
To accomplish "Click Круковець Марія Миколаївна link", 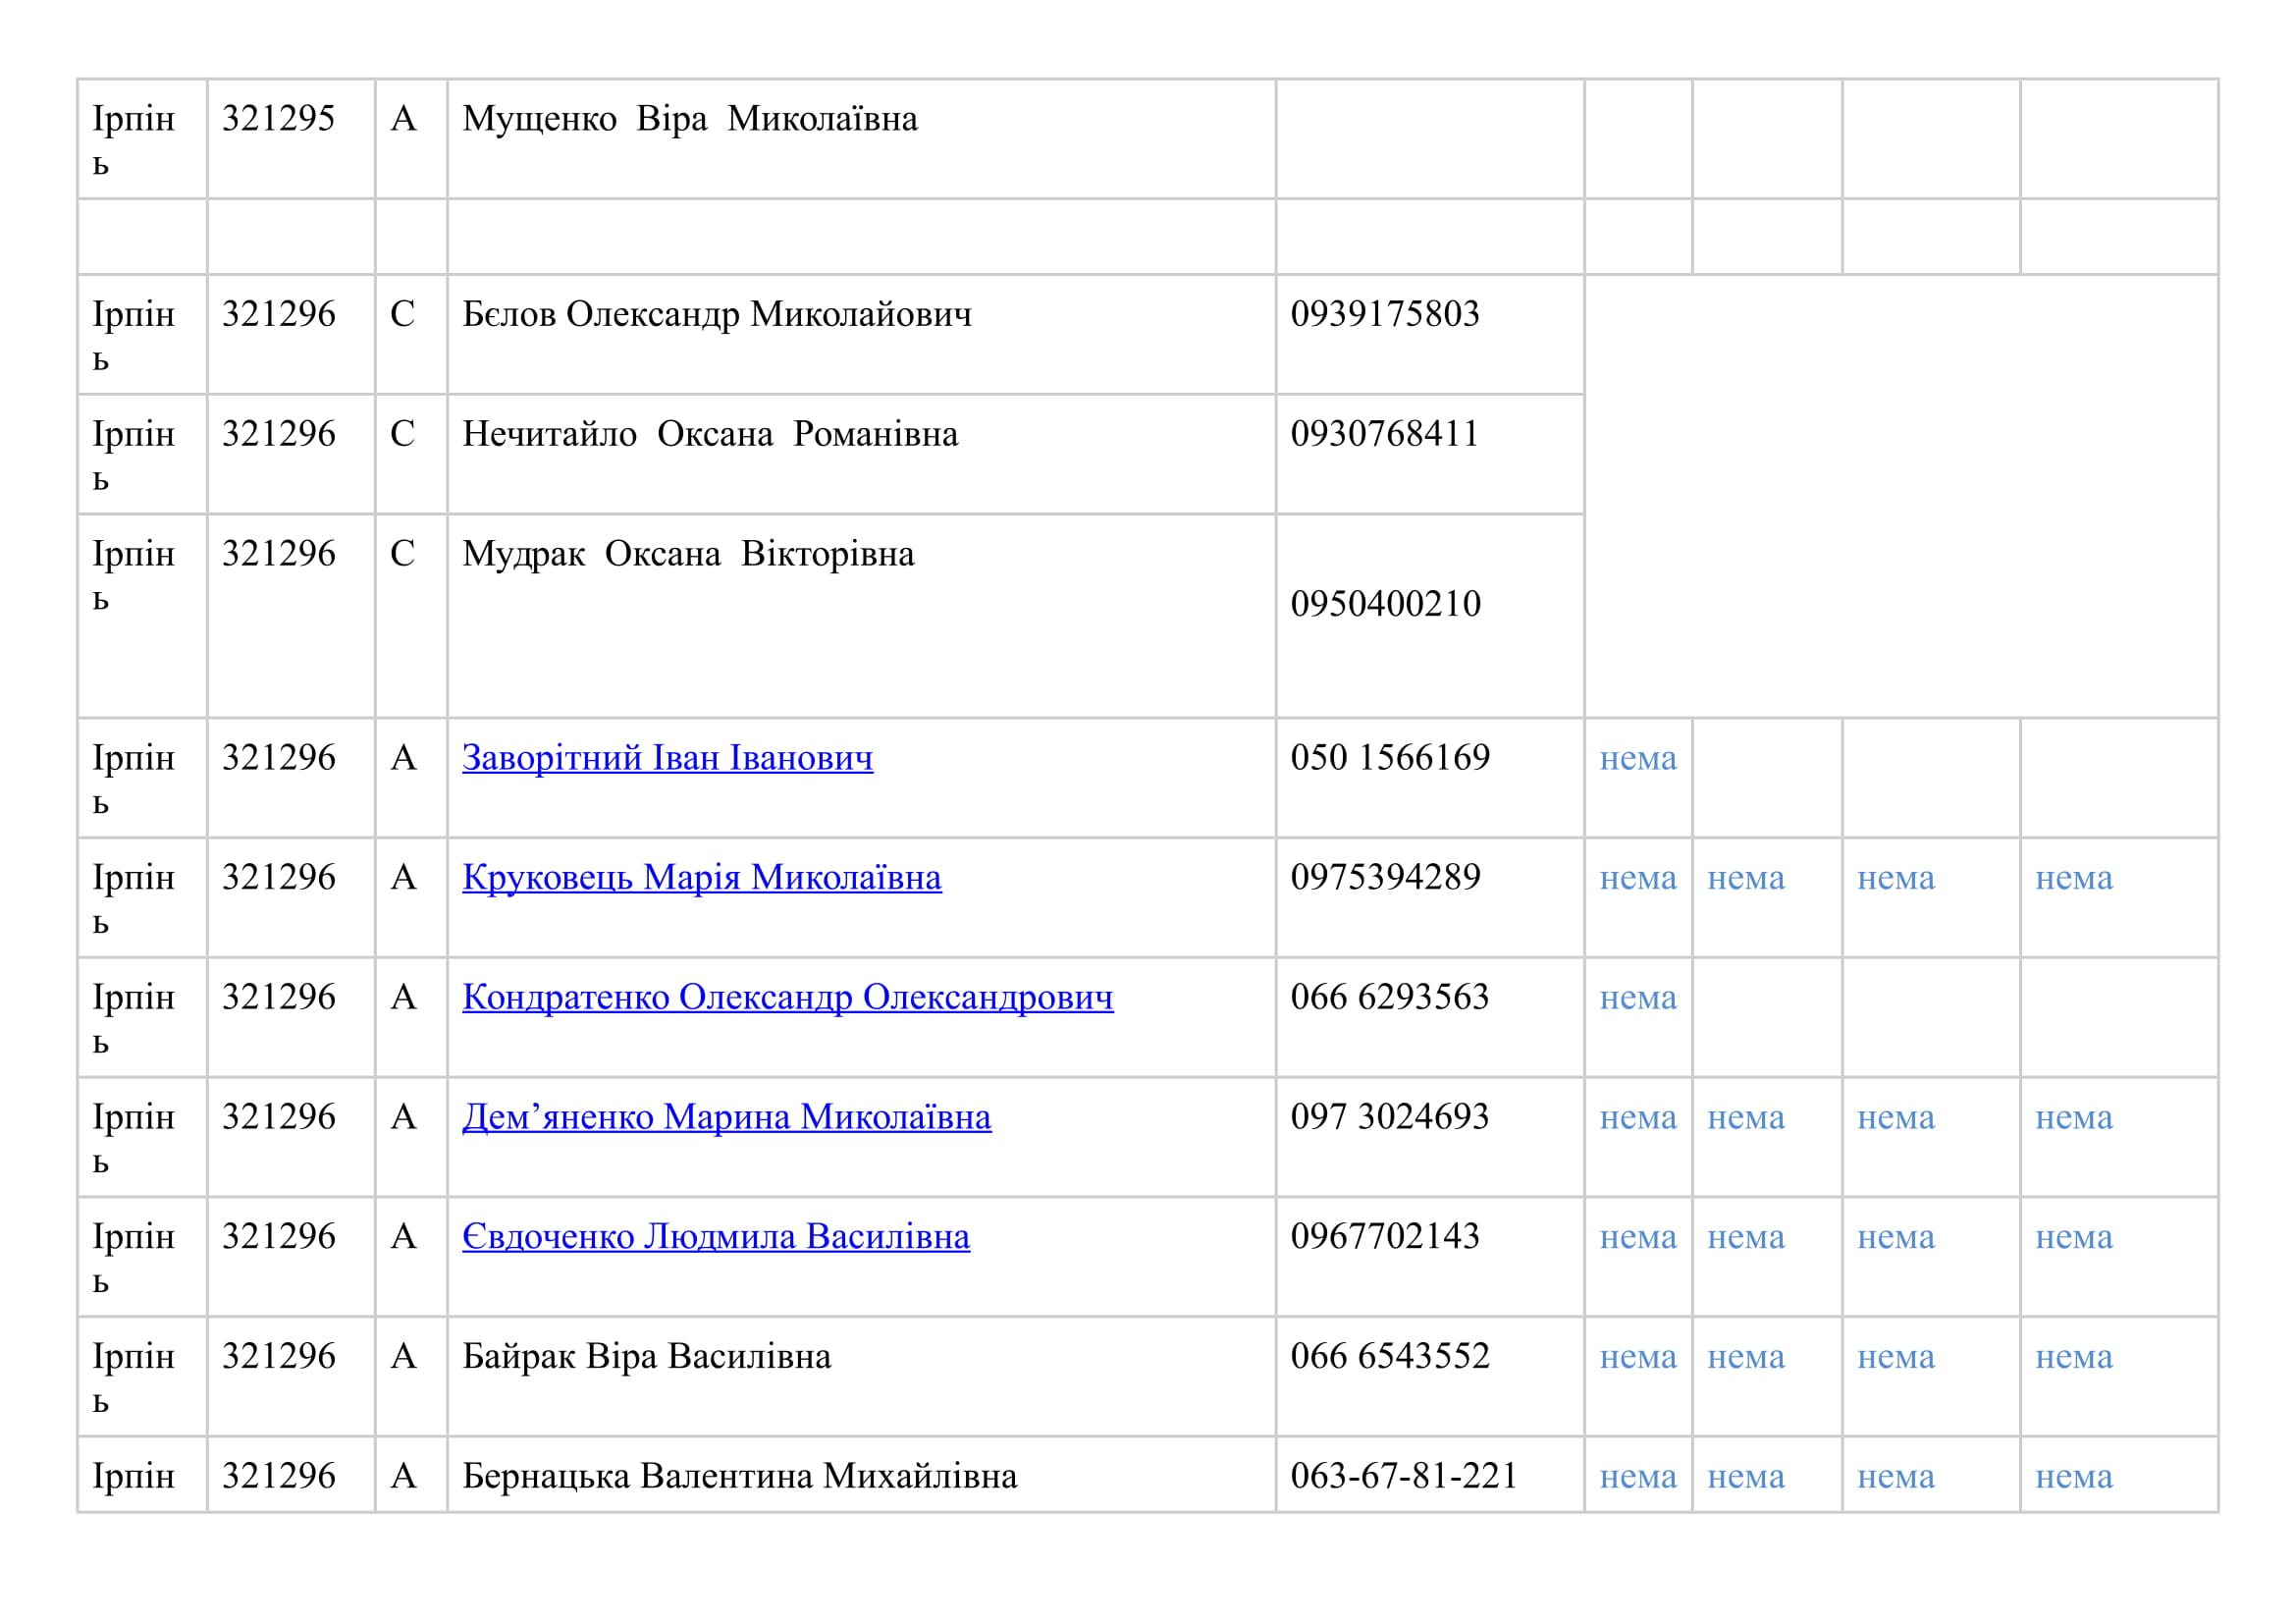I will [701, 878].
